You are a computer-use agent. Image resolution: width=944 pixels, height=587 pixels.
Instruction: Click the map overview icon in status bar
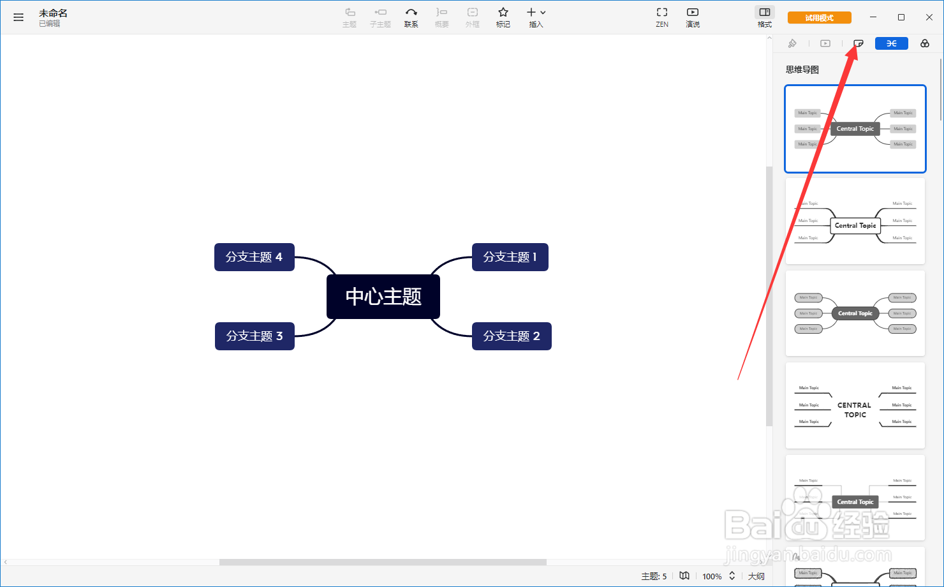(684, 576)
